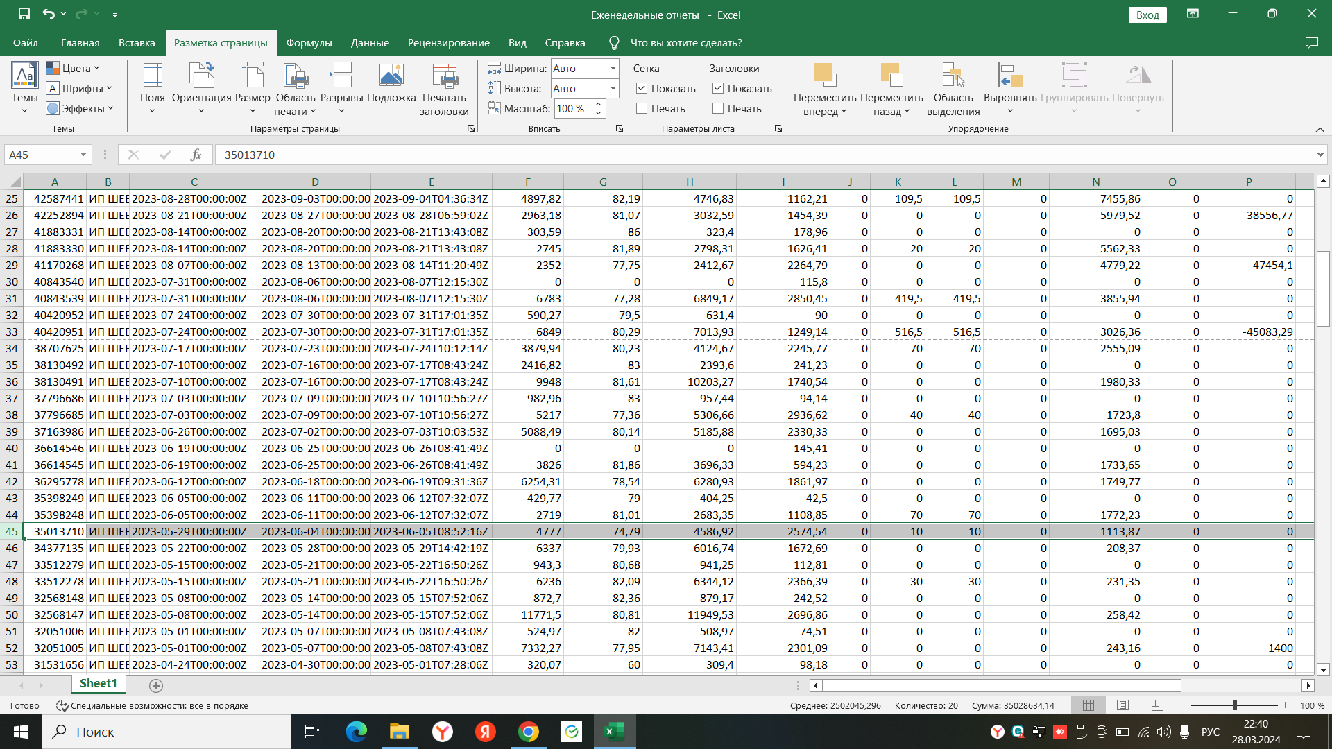Click the Масштаб scale stepper arrows
This screenshot has height=749, width=1332.
pos(599,108)
